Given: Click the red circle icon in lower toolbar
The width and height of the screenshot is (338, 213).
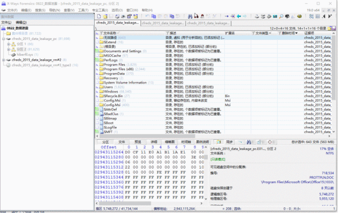Looking at the screenshot, I should [x=270, y=142].
